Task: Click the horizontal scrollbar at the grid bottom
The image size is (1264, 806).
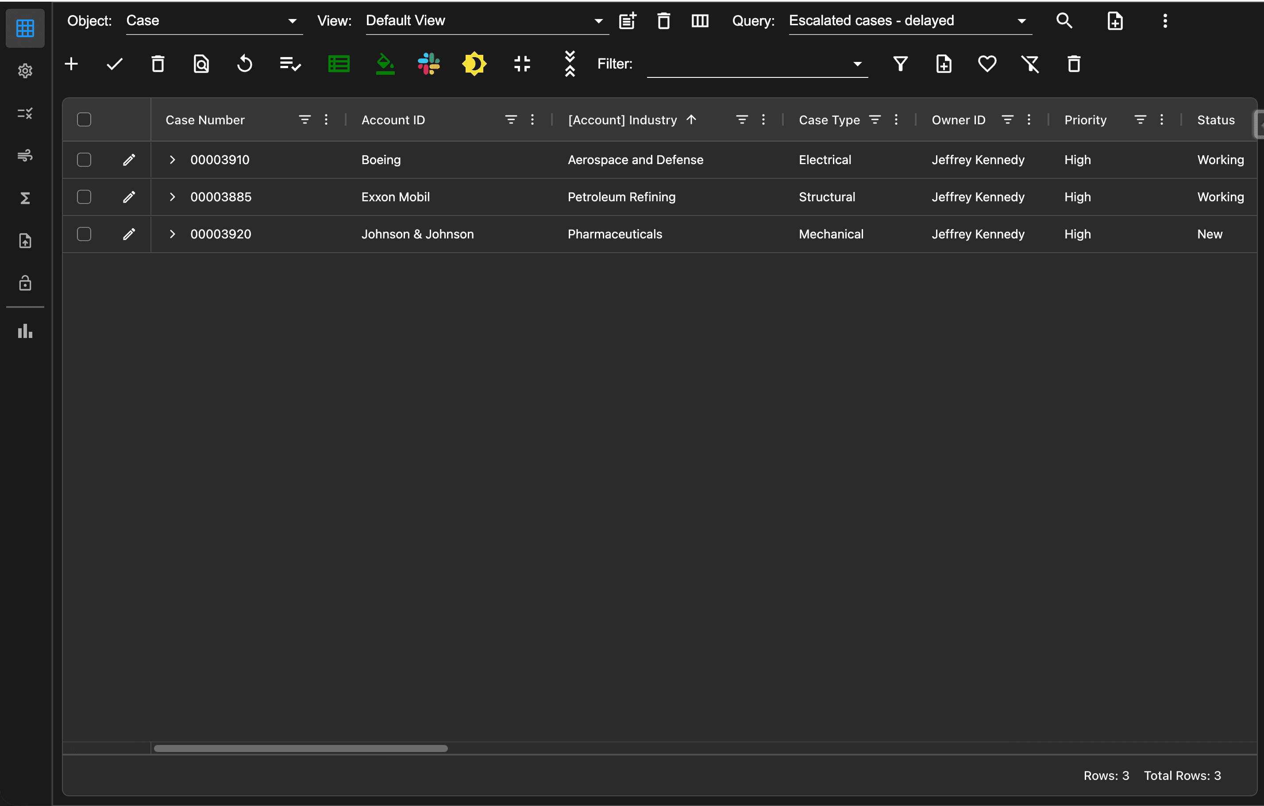Action: (x=301, y=748)
